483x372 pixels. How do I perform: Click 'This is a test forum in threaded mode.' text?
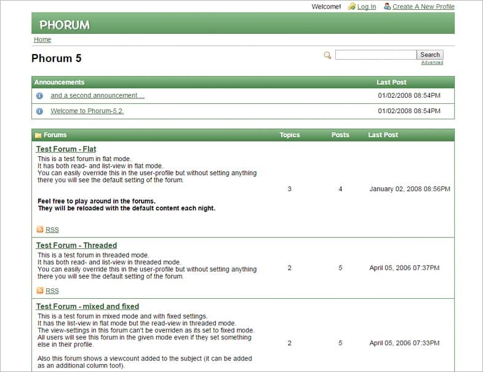coord(94,255)
